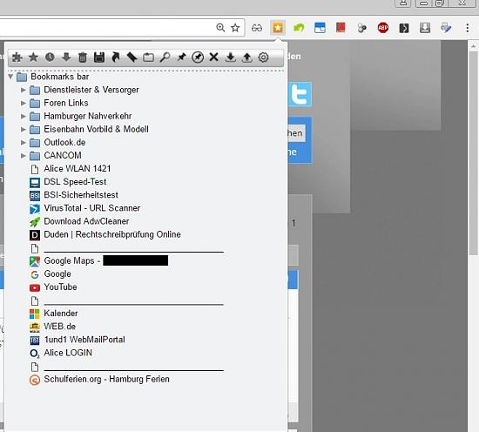Click the new tab folder icon
Image resolution: width=479 pixels, height=432 pixels.
[148, 57]
